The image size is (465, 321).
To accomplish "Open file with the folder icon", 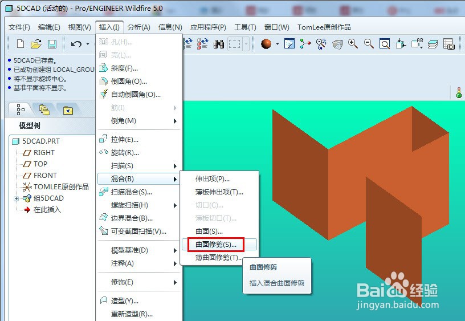I will [x=36, y=44].
